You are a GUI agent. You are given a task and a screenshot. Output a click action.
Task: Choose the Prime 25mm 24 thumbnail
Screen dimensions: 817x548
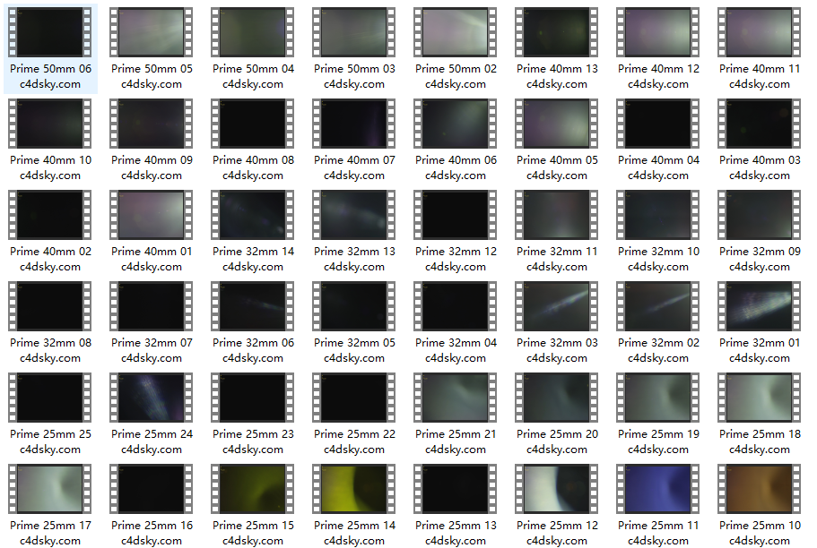(x=151, y=397)
